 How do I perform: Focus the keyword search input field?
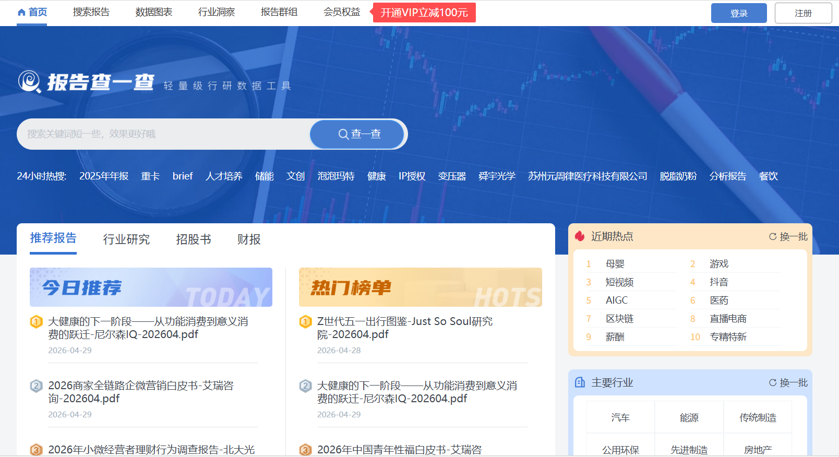pos(164,134)
